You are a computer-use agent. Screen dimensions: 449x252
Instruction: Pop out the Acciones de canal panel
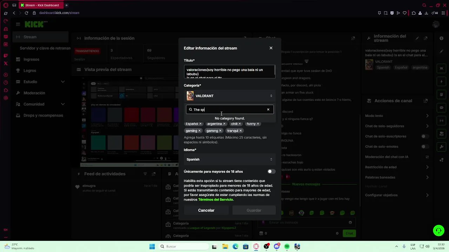click(426, 101)
